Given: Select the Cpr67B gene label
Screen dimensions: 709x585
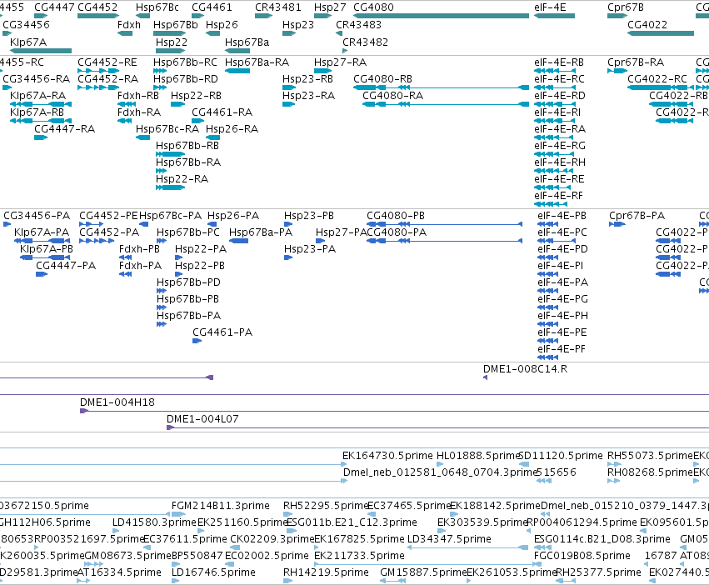Looking at the screenshot, I should tap(626, 7).
